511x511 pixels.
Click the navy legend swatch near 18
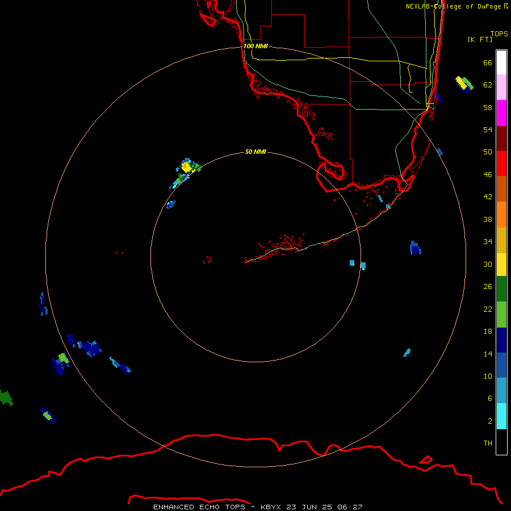(x=501, y=340)
